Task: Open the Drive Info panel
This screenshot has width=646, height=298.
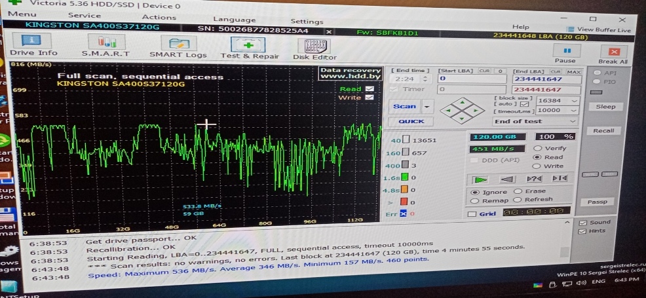Action: 31,45
